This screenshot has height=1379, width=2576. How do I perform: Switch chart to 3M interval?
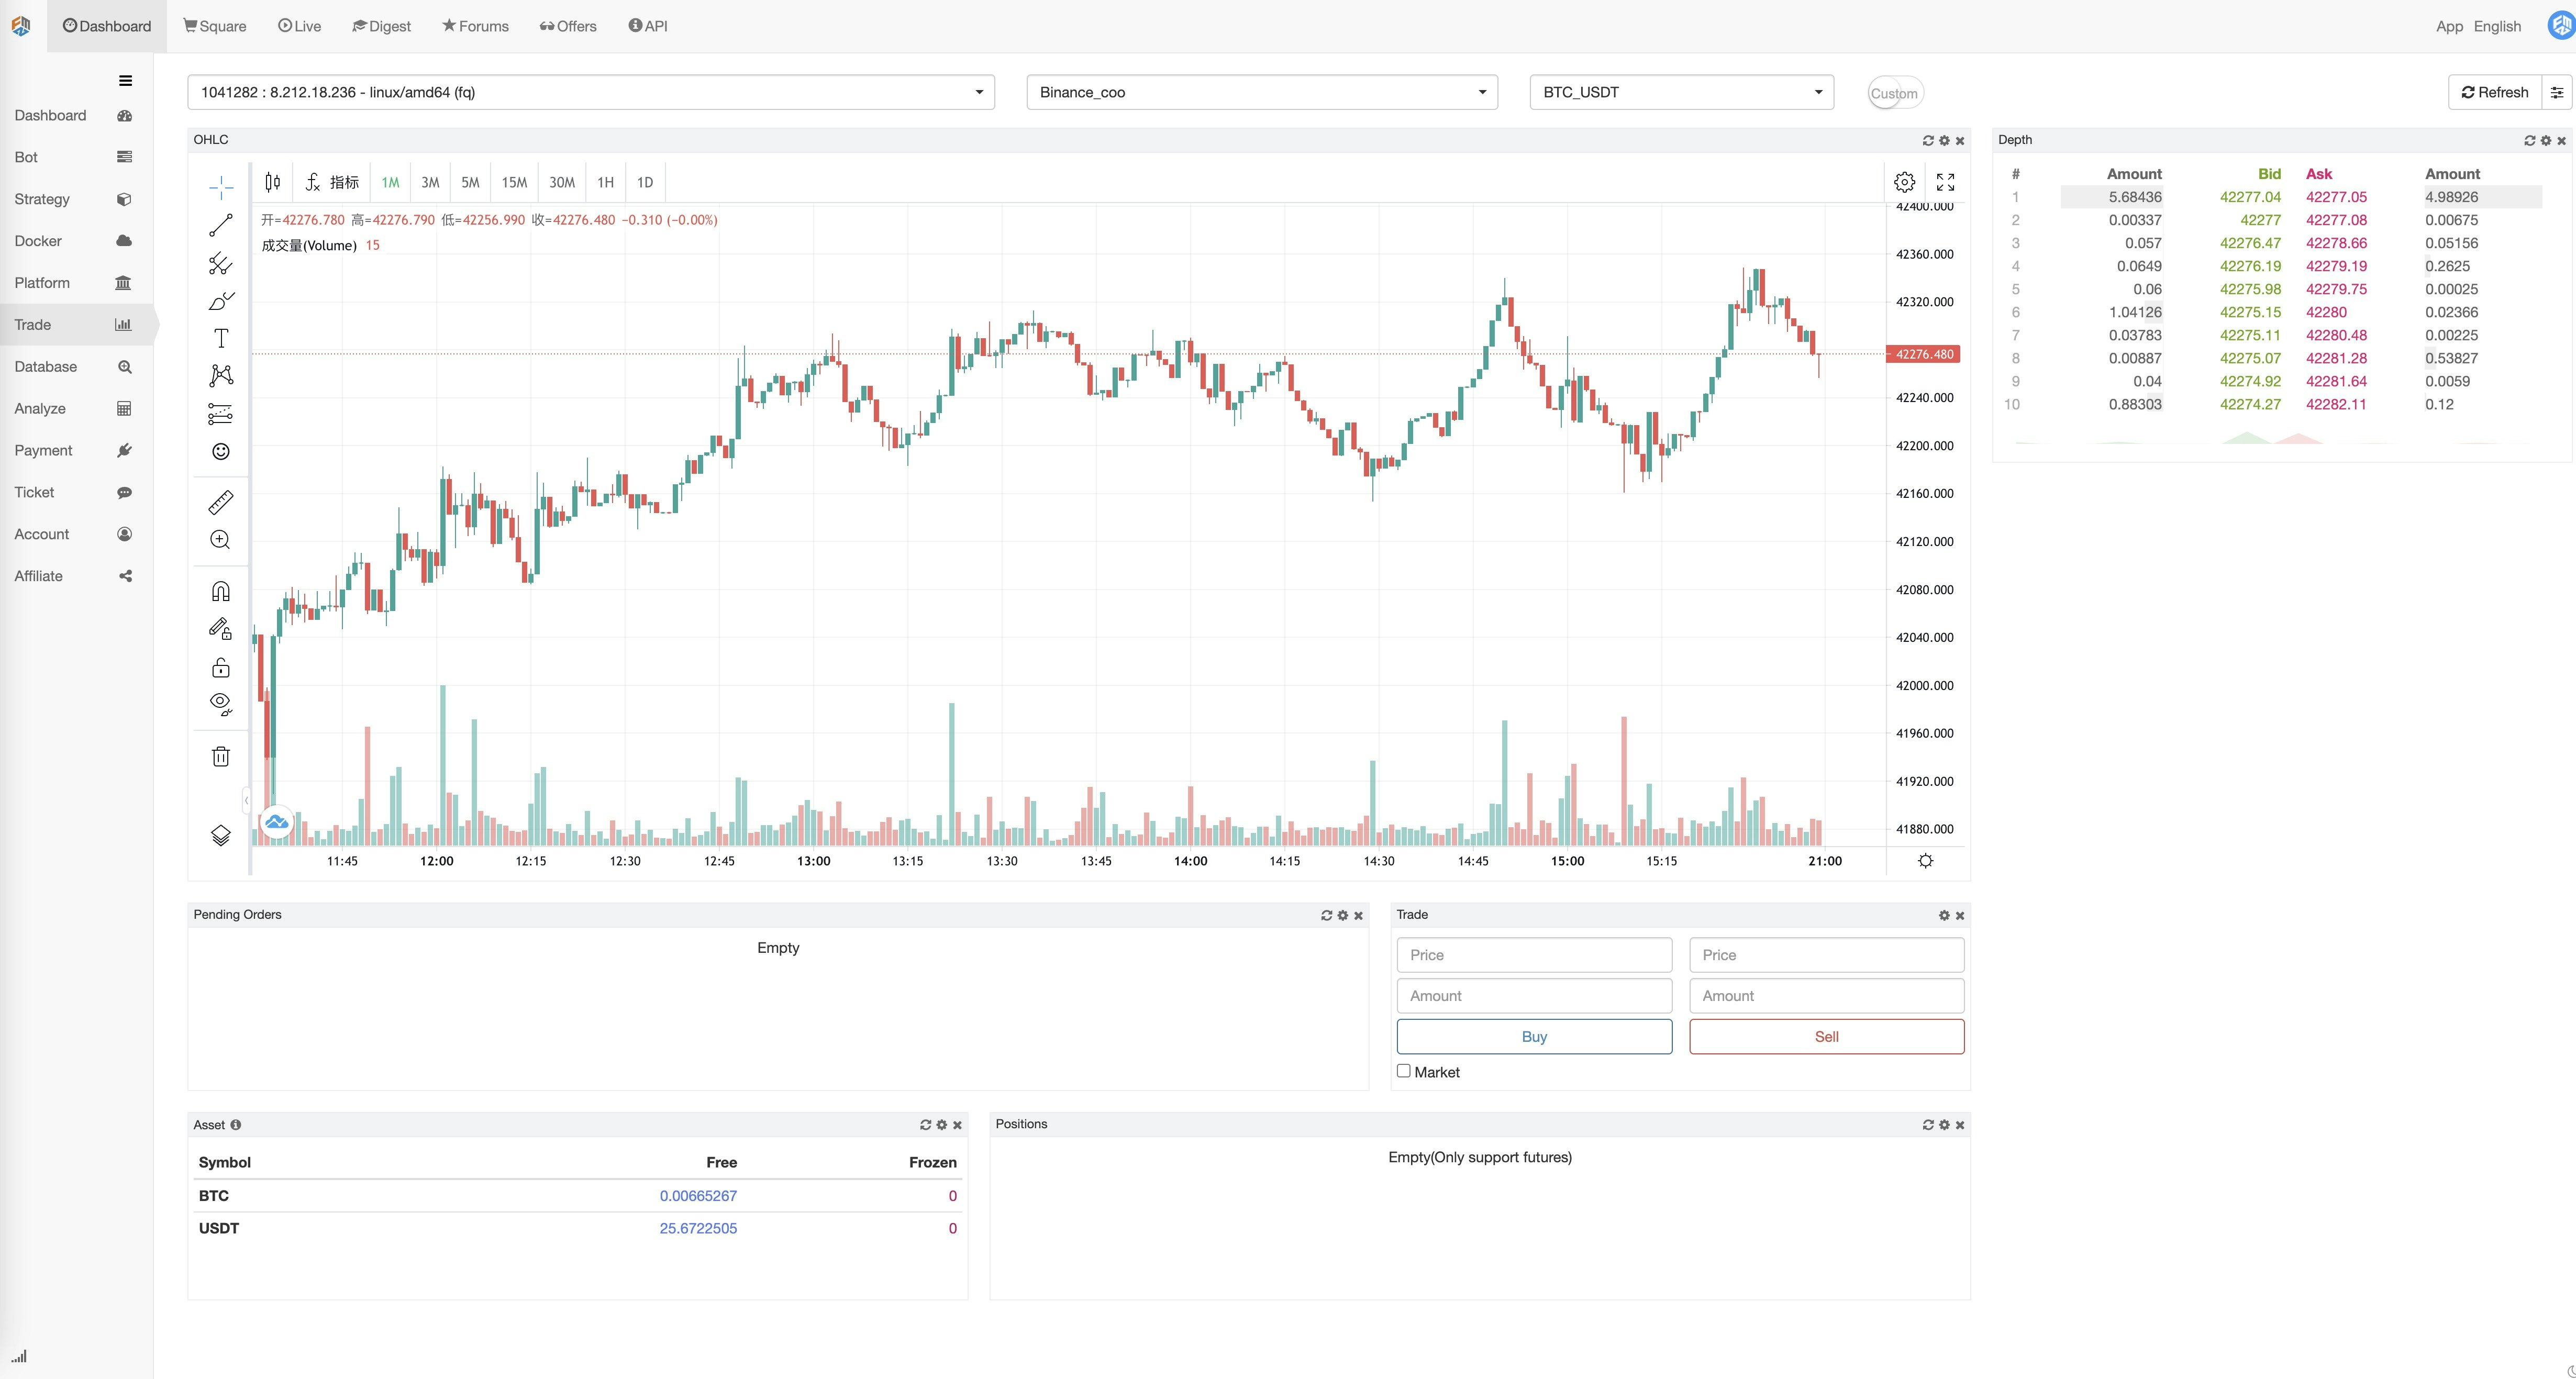(x=430, y=182)
